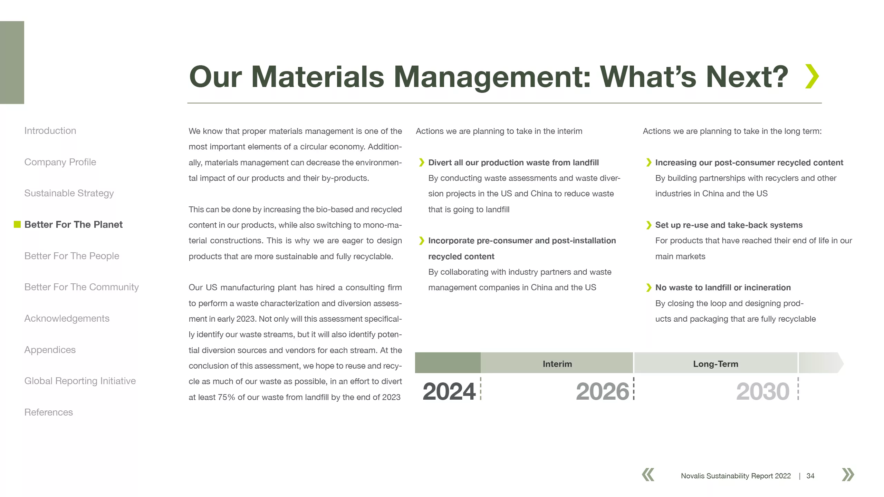Navigate to Global Reporting Initiative

point(80,381)
